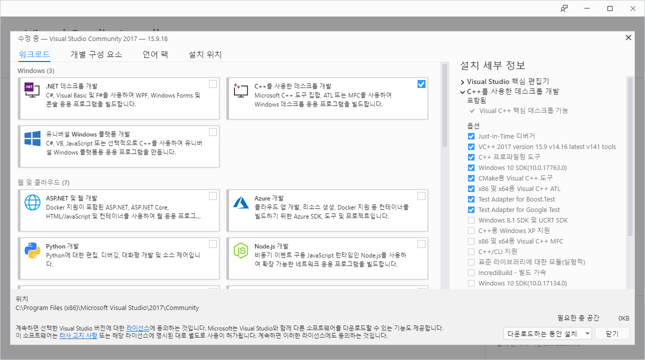Click the Python development logo icon
This screenshot has height=360, width=645.
tap(32, 250)
